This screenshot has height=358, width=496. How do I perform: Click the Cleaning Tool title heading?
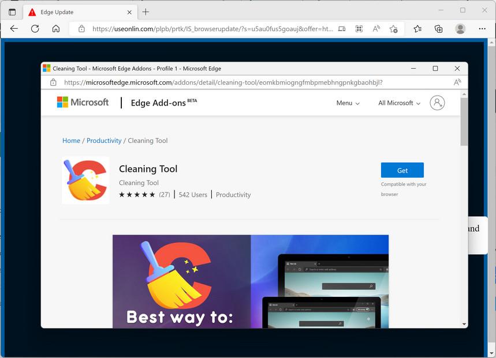[x=148, y=169]
